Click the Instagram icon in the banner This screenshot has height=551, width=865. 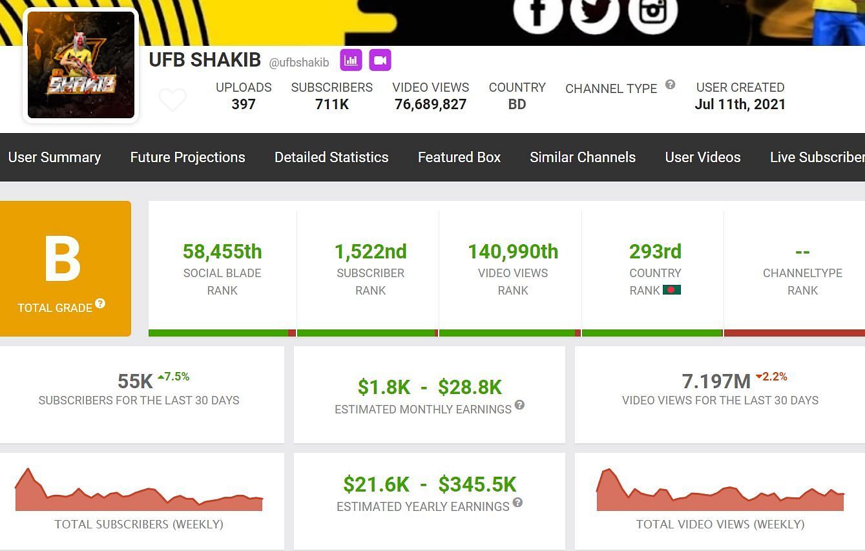(652, 10)
